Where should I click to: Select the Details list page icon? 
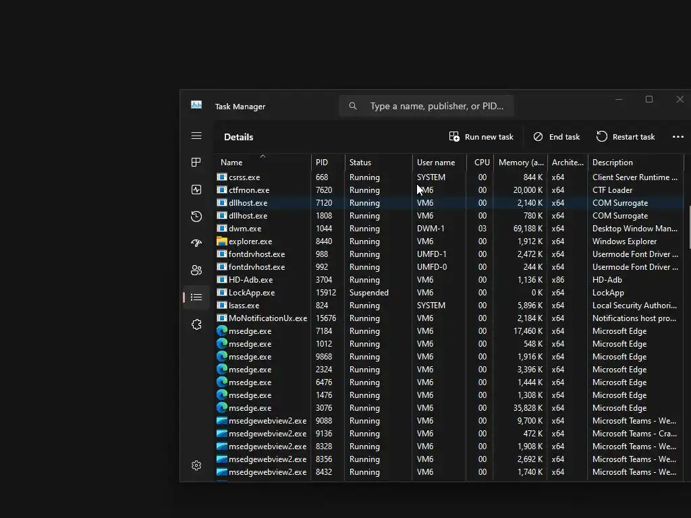(x=196, y=297)
